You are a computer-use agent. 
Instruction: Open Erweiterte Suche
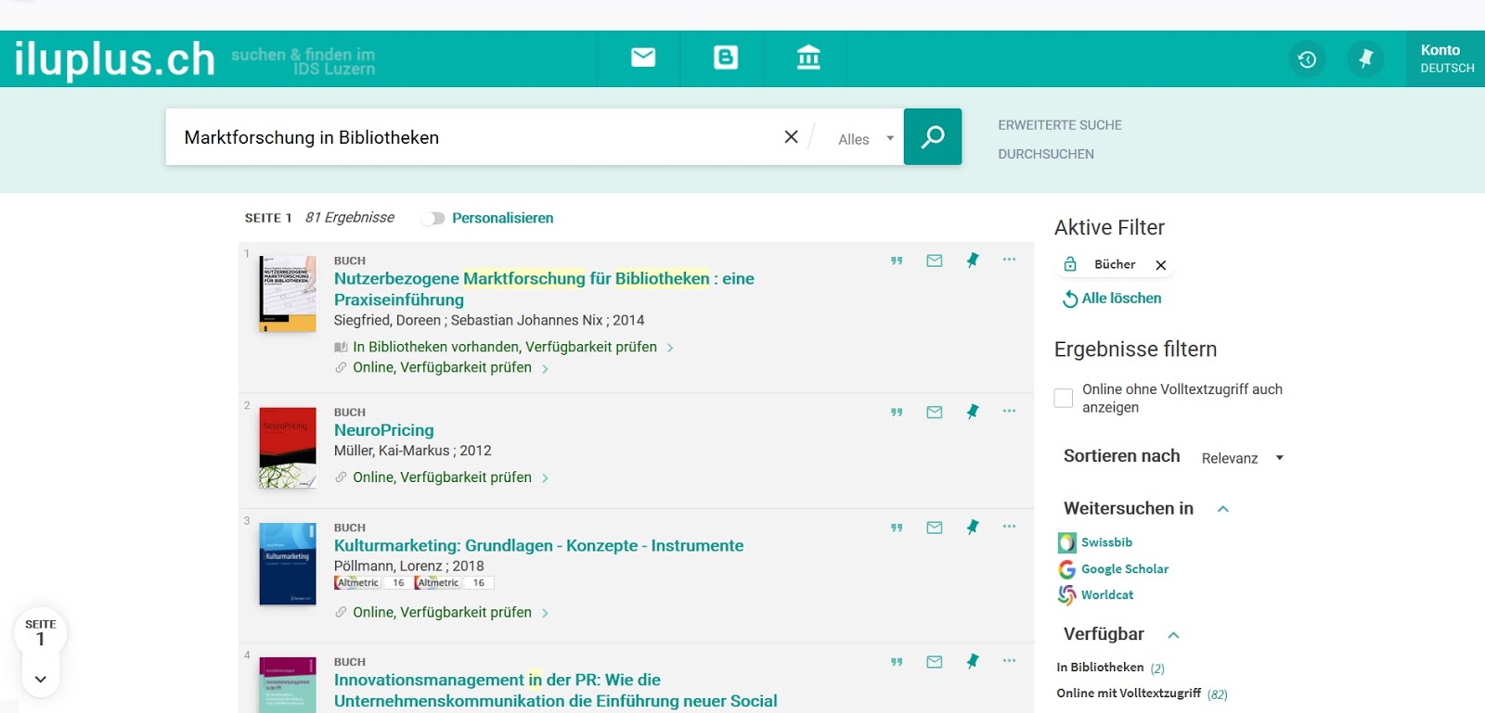point(1060,125)
